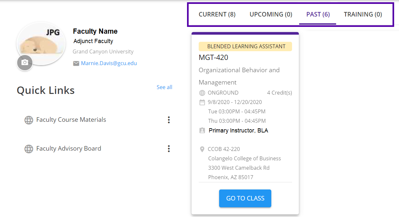Image resolution: width=399 pixels, height=217 pixels.
Task: Open the TRAINING (0) tab
Action: click(x=363, y=15)
